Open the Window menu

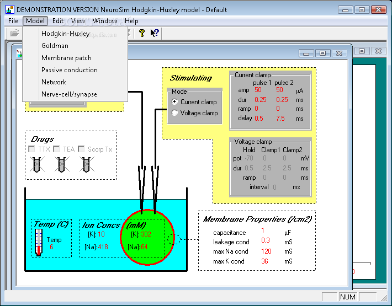click(105, 21)
